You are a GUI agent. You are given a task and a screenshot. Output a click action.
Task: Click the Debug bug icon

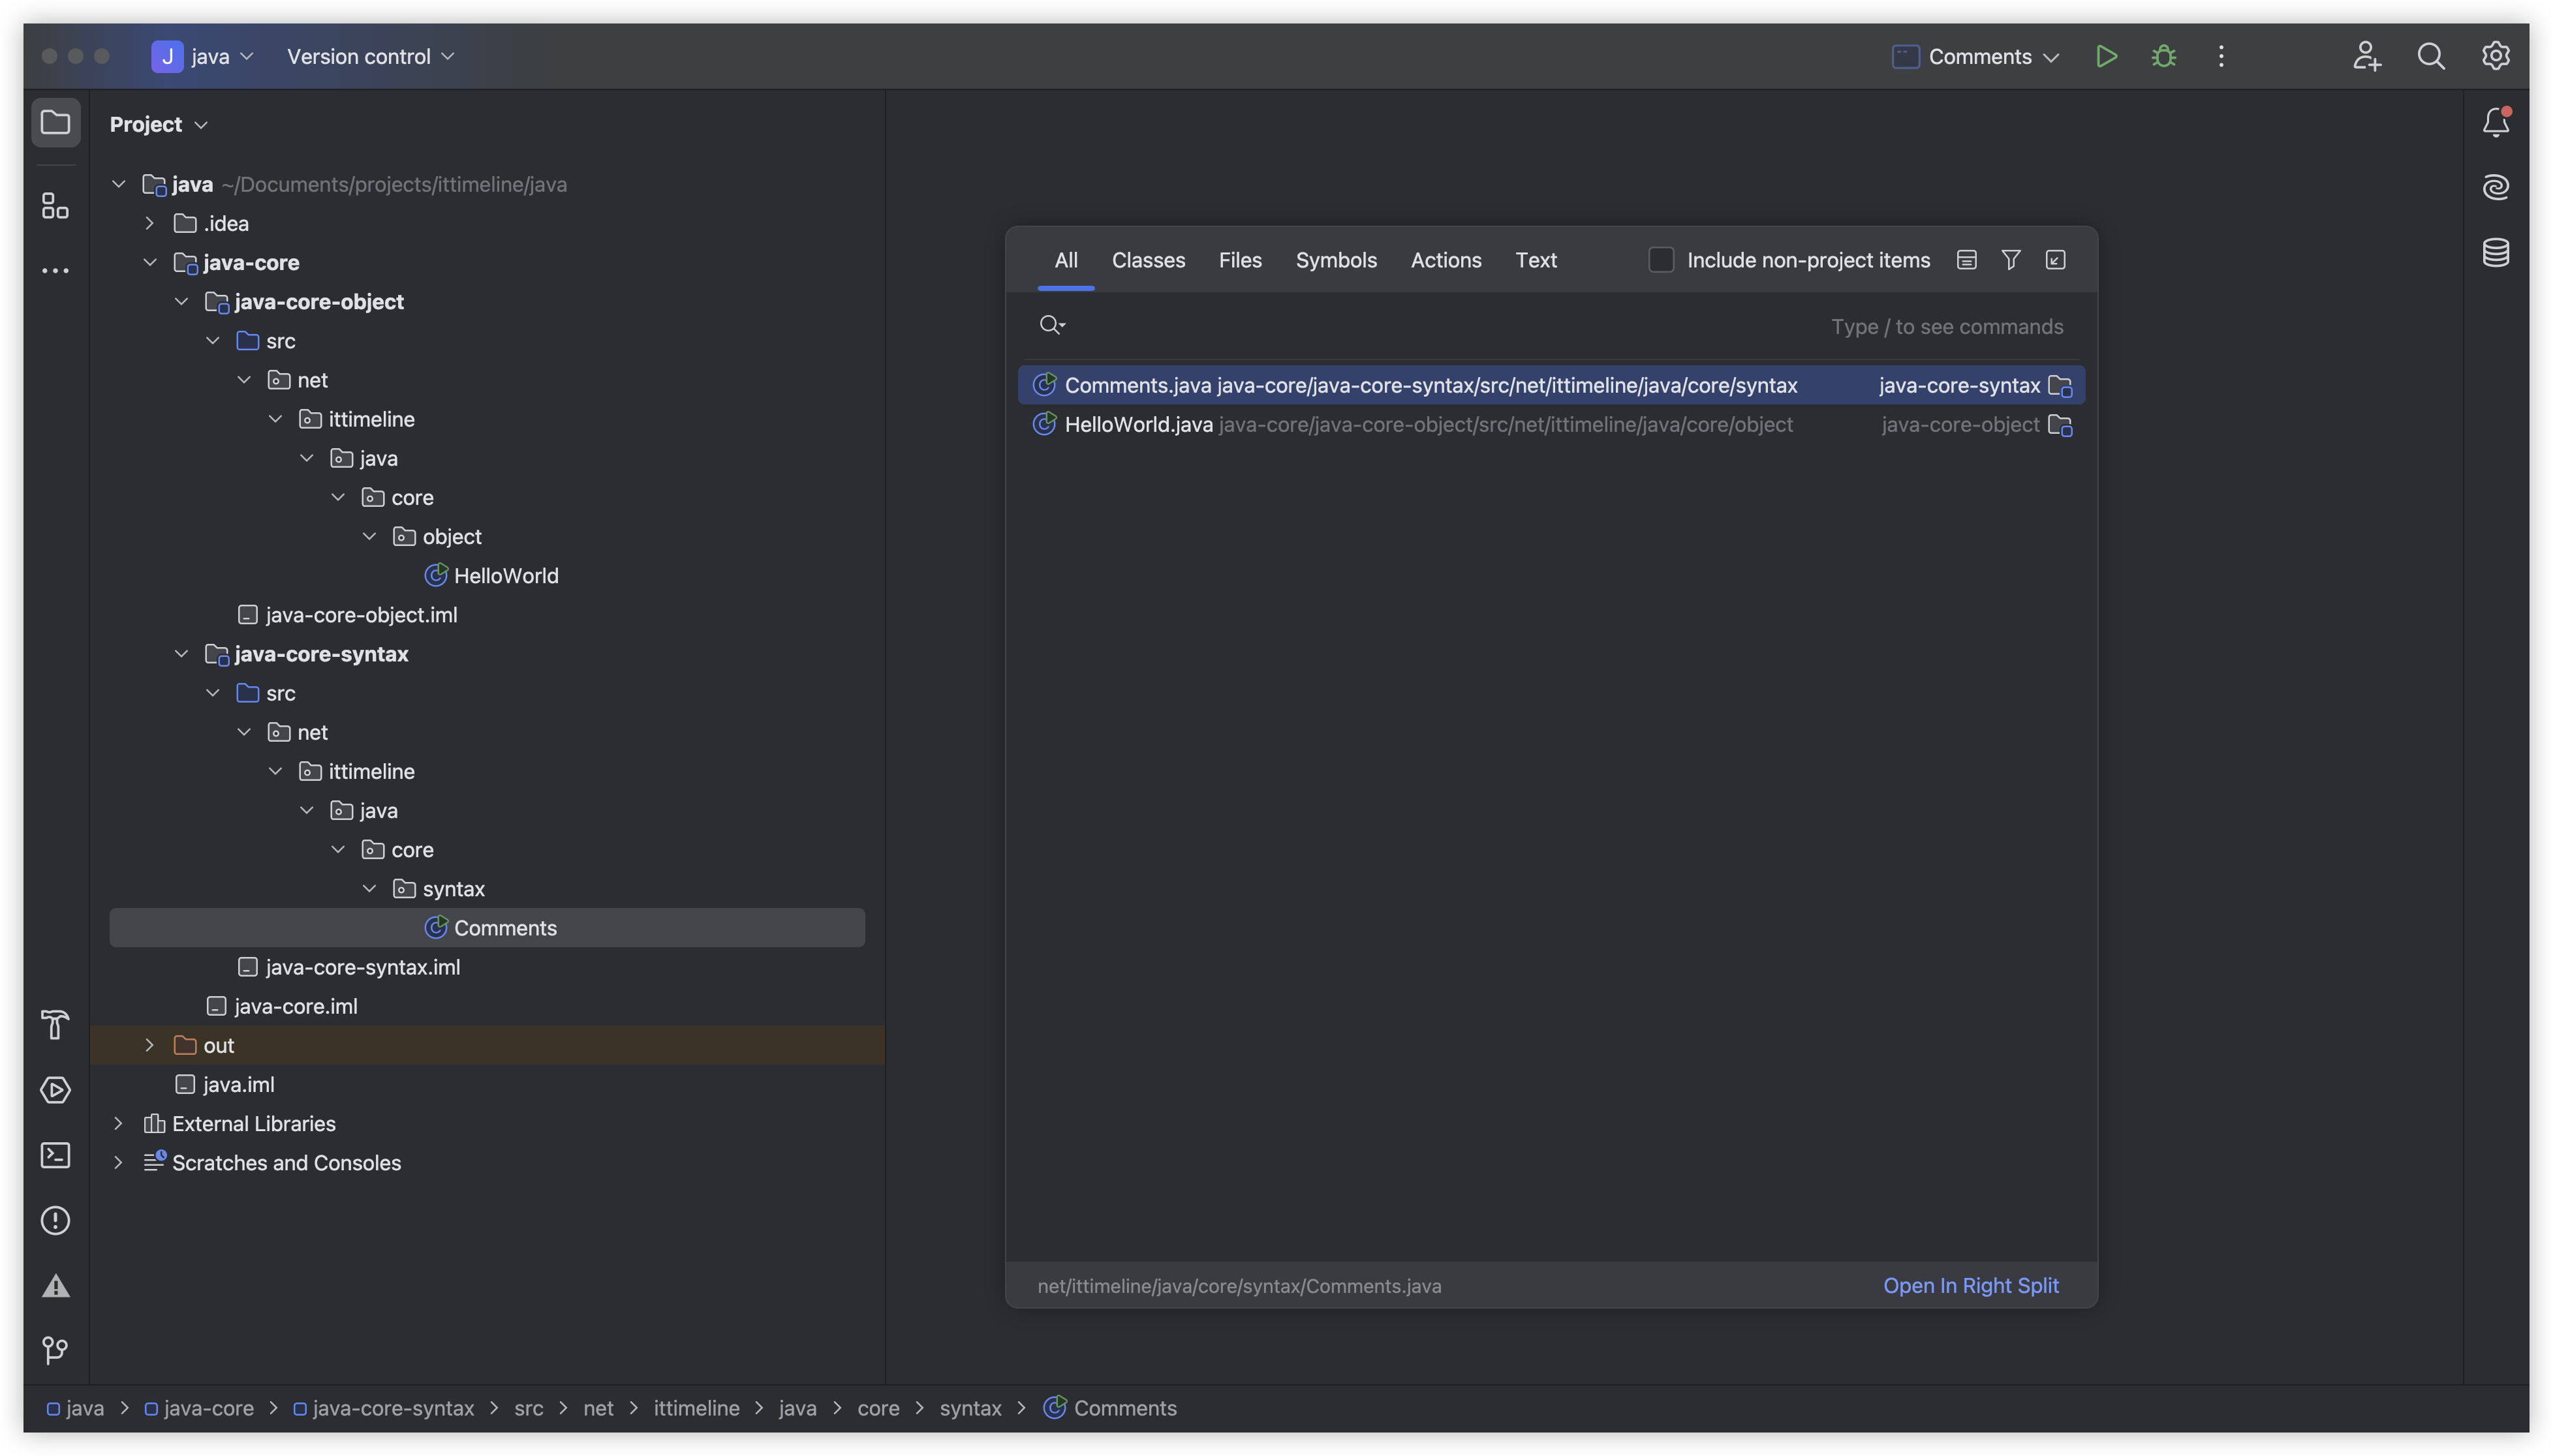2163,56
